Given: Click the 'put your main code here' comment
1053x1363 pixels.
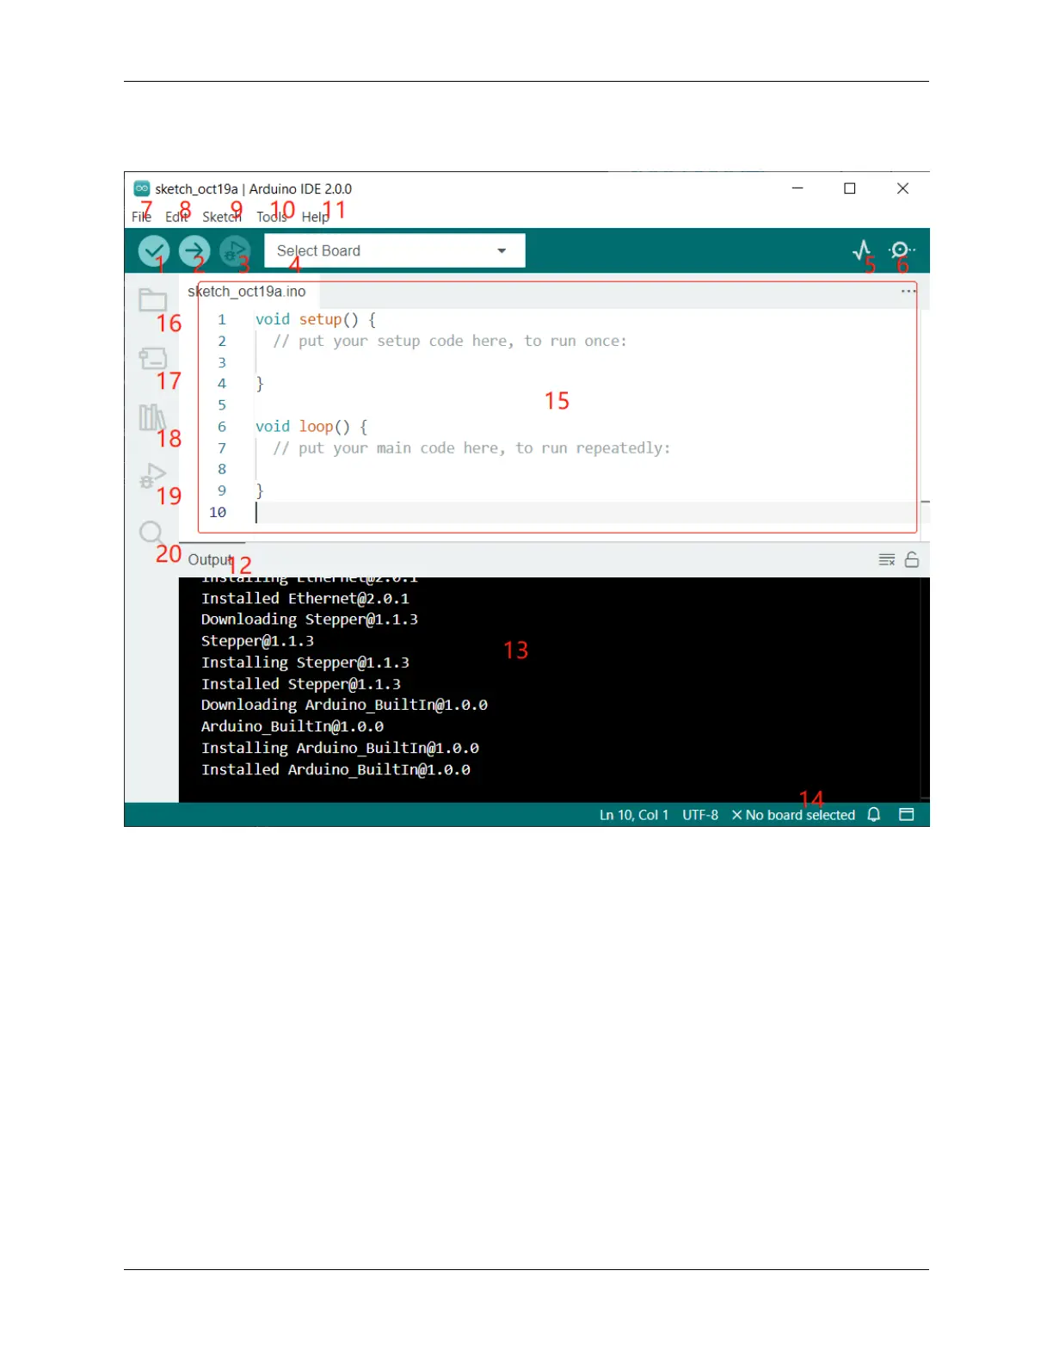Looking at the screenshot, I should pyautogui.click(x=471, y=448).
